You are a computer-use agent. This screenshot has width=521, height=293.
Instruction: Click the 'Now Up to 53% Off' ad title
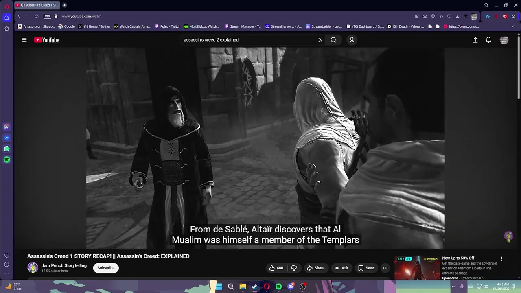click(458, 258)
